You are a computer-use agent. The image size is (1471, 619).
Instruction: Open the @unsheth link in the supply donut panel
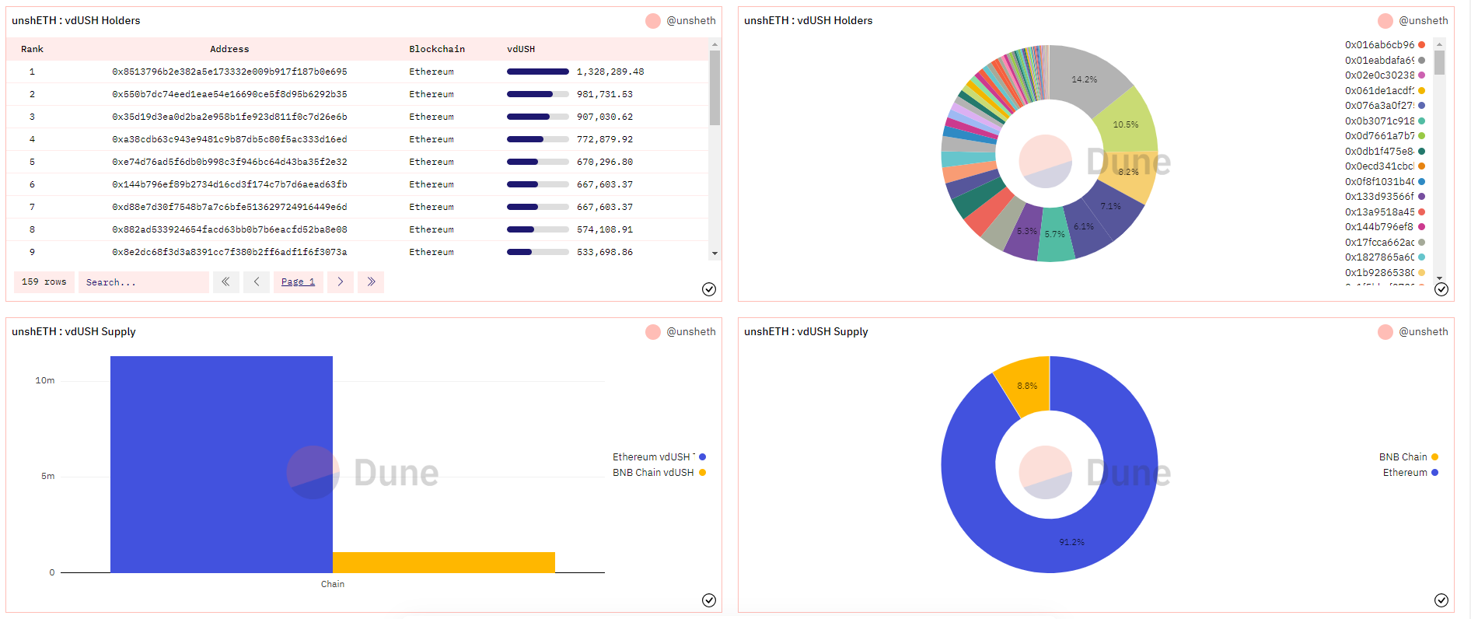[x=1424, y=332]
